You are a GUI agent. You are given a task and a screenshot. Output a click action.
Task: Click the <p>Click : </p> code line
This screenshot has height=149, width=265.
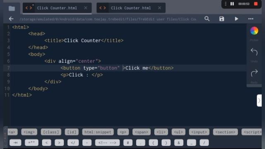point(82,75)
